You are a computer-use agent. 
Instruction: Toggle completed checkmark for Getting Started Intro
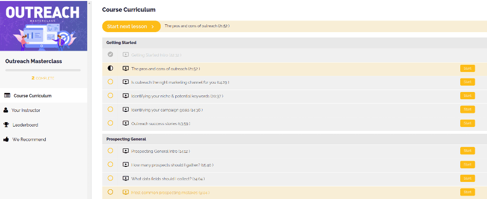[x=110, y=54]
